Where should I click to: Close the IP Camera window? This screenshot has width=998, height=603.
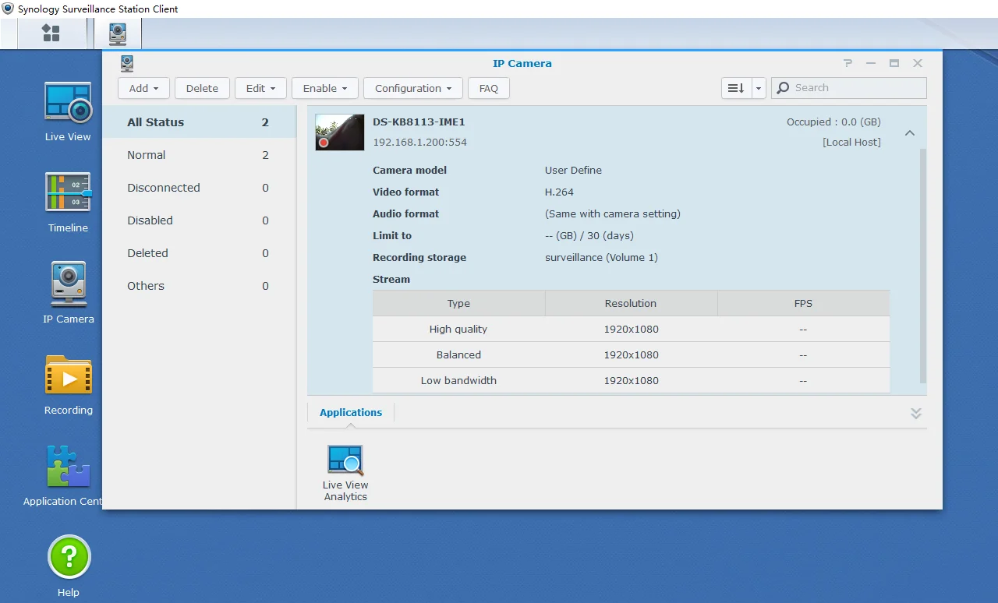coord(918,63)
